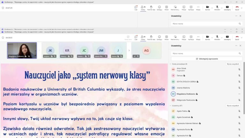Click Opuść hang-up icon in 03:47:29 meeting
Viewport: 245px width, 138px height.
237,8
